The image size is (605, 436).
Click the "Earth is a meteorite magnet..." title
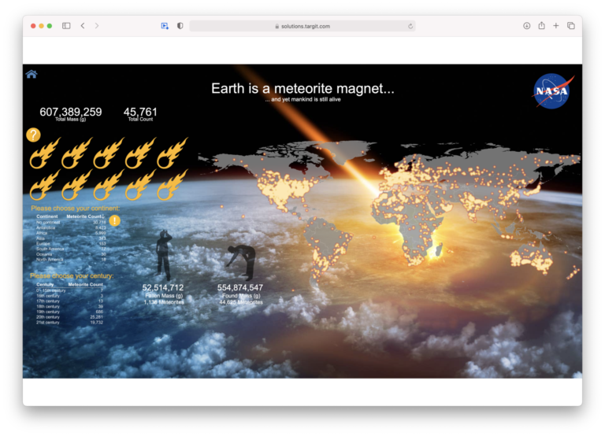pyautogui.click(x=302, y=88)
